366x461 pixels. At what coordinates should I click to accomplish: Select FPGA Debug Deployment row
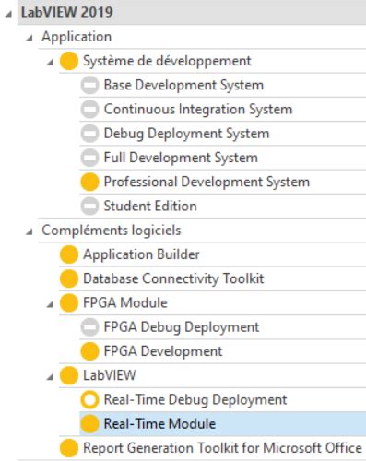pyautogui.click(x=223, y=327)
